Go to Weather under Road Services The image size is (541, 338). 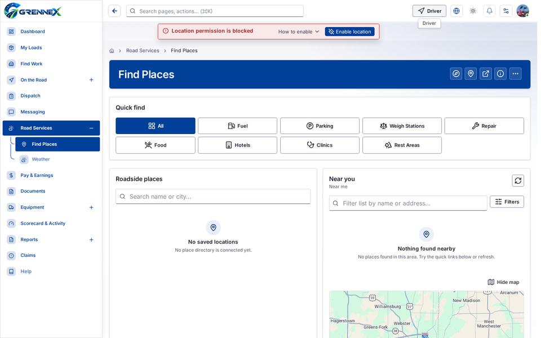point(57,159)
